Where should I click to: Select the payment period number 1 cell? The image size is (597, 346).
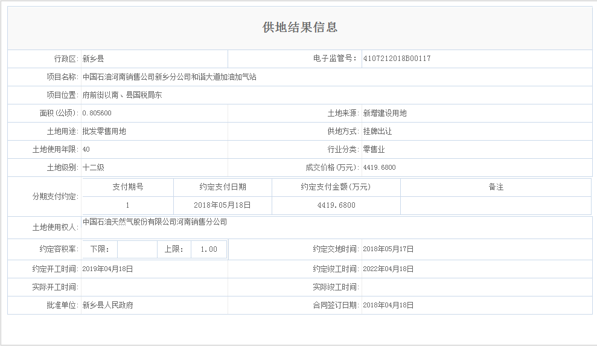tap(127, 205)
